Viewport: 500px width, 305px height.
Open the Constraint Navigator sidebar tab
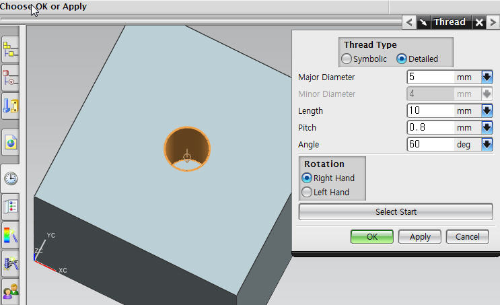coord(11,77)
